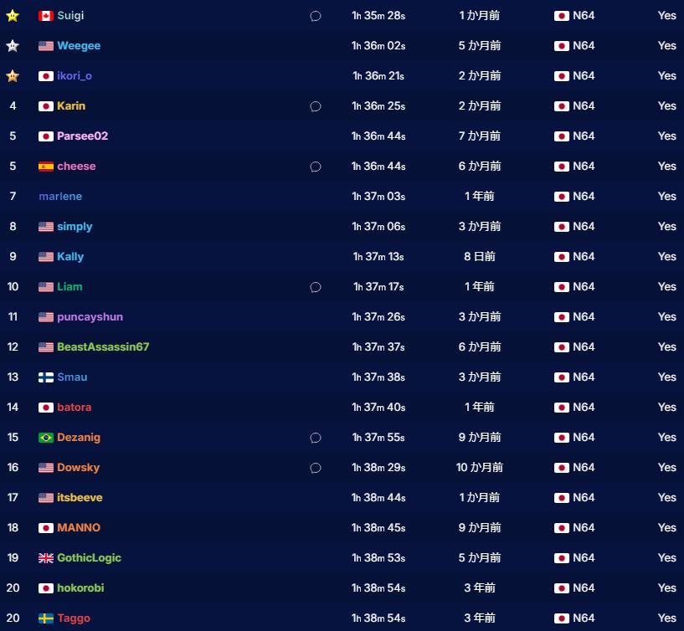Screen dimensions: 684x631
Task: Show the comment bubble for Dezanig's run
Action: (316, 438)
